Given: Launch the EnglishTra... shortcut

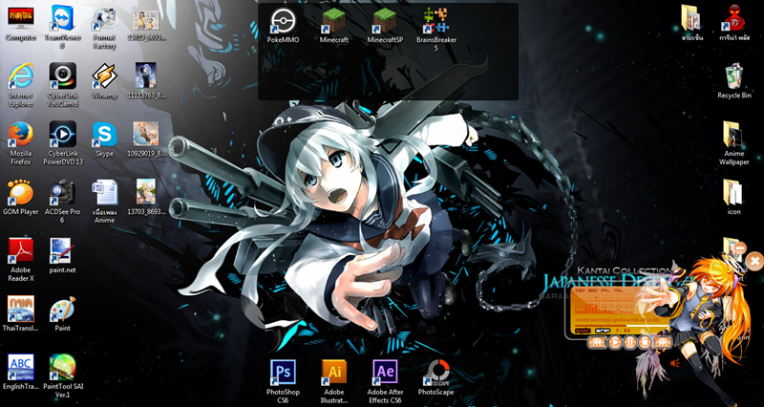Looking at the screenshot, I should pos(21,372).
